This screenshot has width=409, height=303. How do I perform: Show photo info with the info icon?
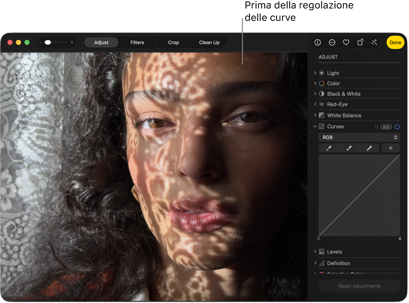point(318,42)
